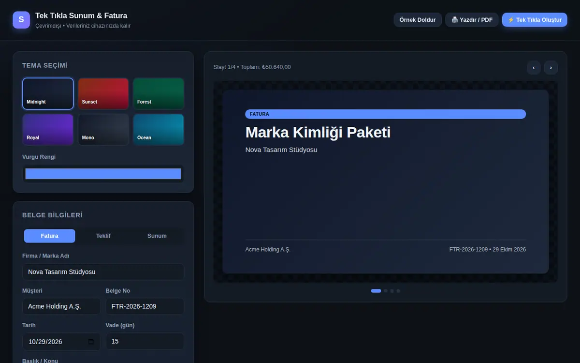Click the TEMA SEÇİMİ section heading
The height and width of the screenshot is (363, 580).
45,65
